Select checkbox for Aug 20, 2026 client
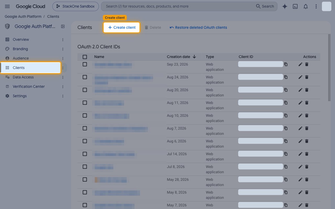This screenshot has width=335, height=209. coord(85,90)
